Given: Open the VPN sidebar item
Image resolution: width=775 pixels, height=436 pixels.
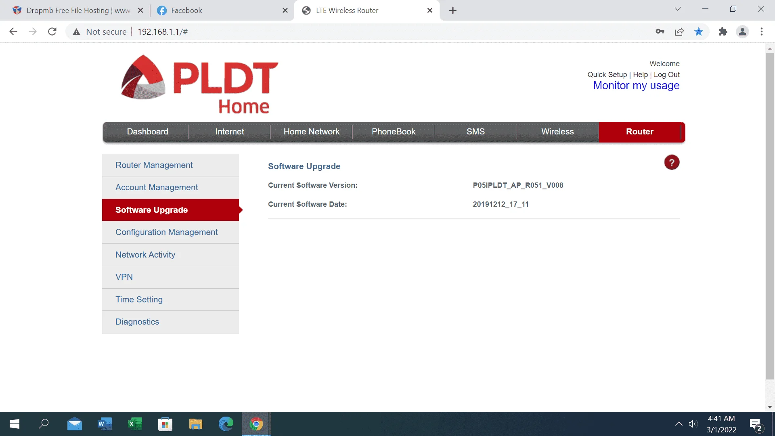Looking at the screenshot, I should 170,277.
